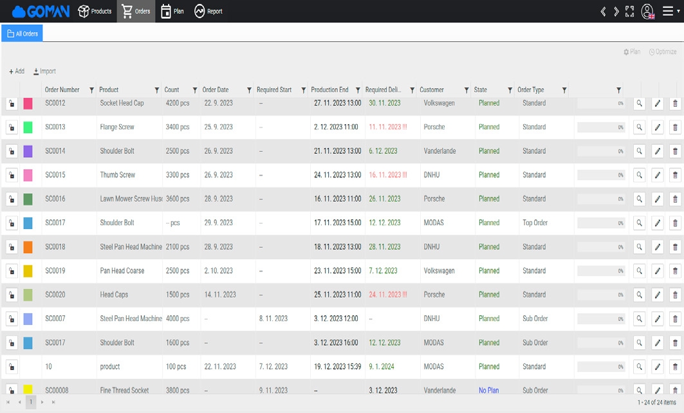Image resolution: width=684 pixels, height=413 pixels.
Task: Toggle the lock for order SC0015
Action: [12, 176]
